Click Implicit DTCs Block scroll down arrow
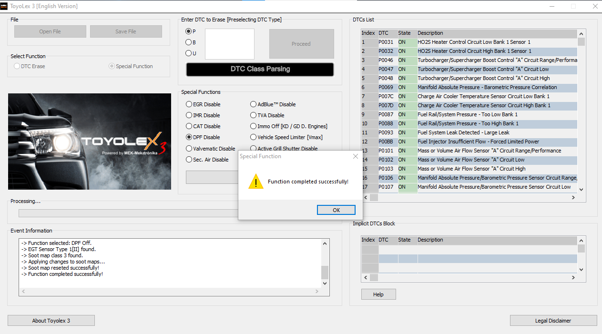The image size is (602, 334). click(581, 270)
